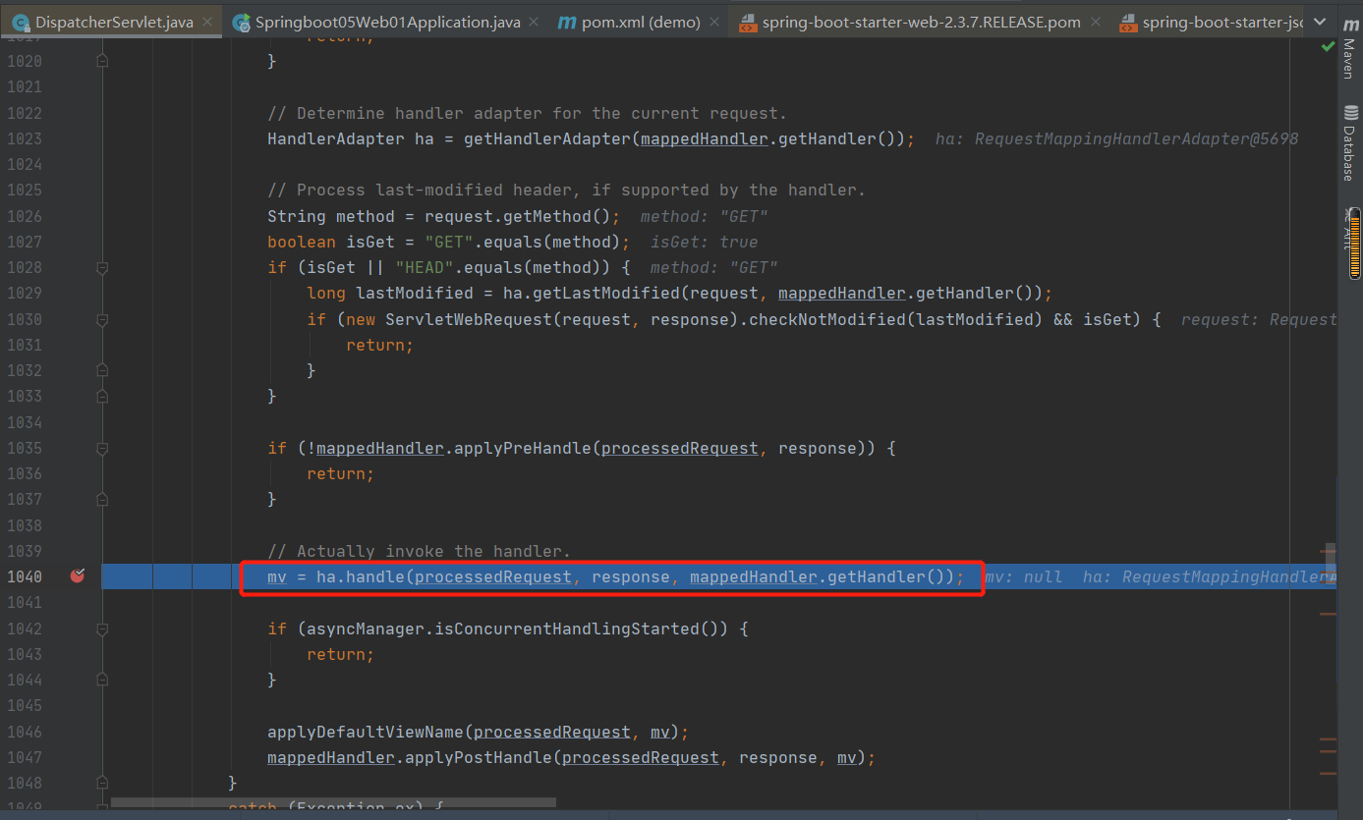Click the green inspection checkmark
The height and width of the screenshot is (820, 1363).
pyautogui.click(x=1329, y=46)
